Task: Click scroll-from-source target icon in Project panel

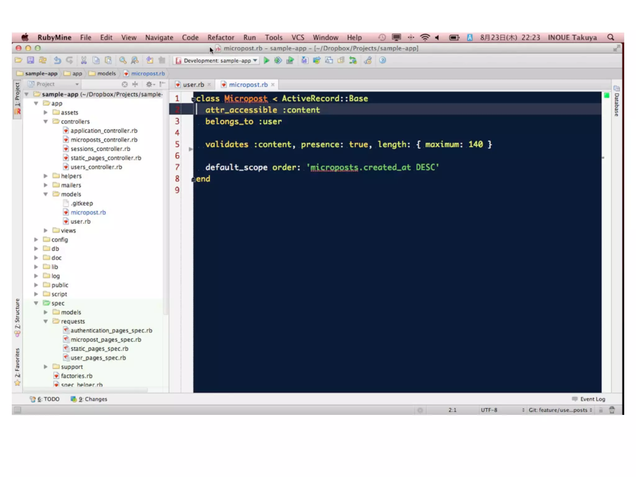Action: tap(125, 84)
